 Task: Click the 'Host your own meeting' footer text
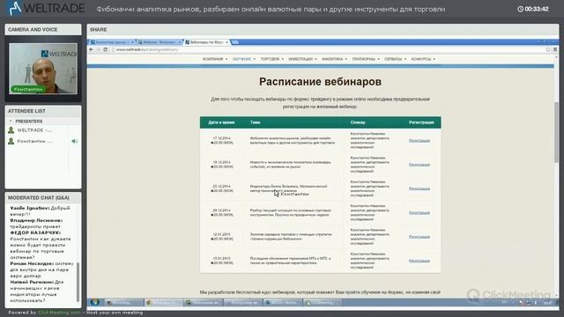click(115, 313)
